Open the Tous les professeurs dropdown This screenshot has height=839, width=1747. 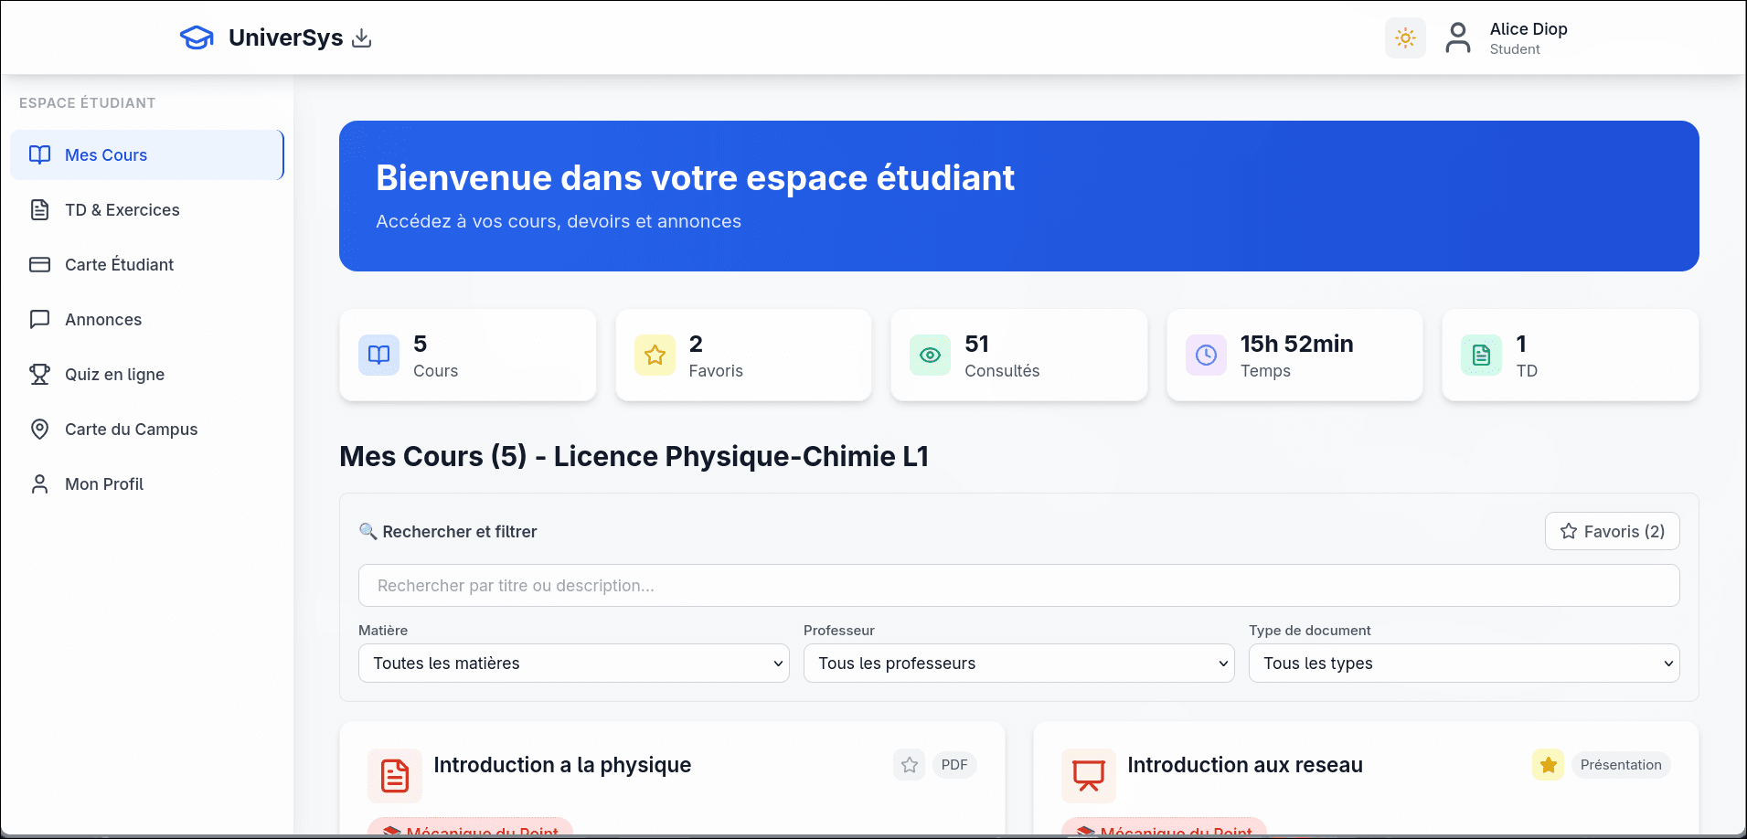[1018, 663]
